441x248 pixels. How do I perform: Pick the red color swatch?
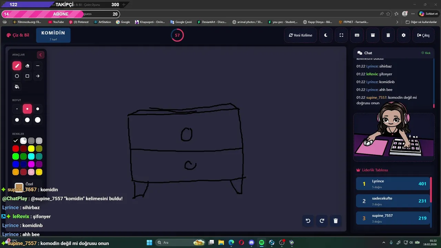click(16, 148)
